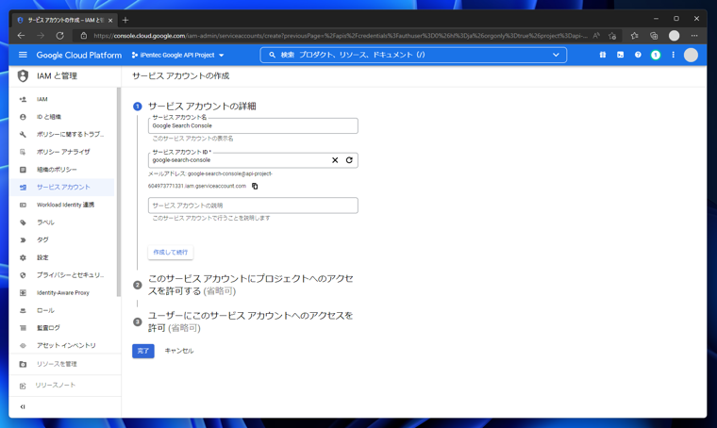Click the Google Cloud Platform logo text
This screenshot has width=717, height=428.
pos(79,55)
